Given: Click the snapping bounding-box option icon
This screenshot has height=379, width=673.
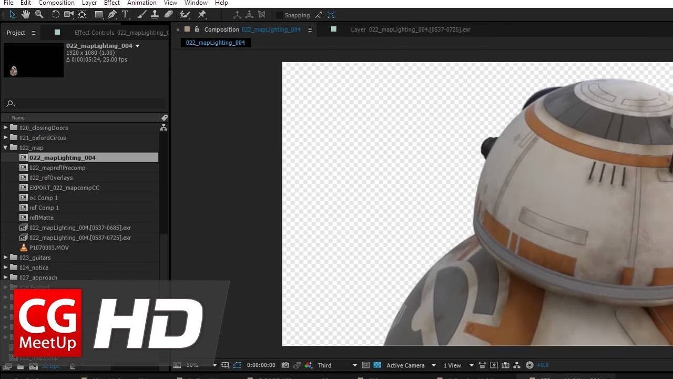Looking at the screenshot, I should point(331,15).
